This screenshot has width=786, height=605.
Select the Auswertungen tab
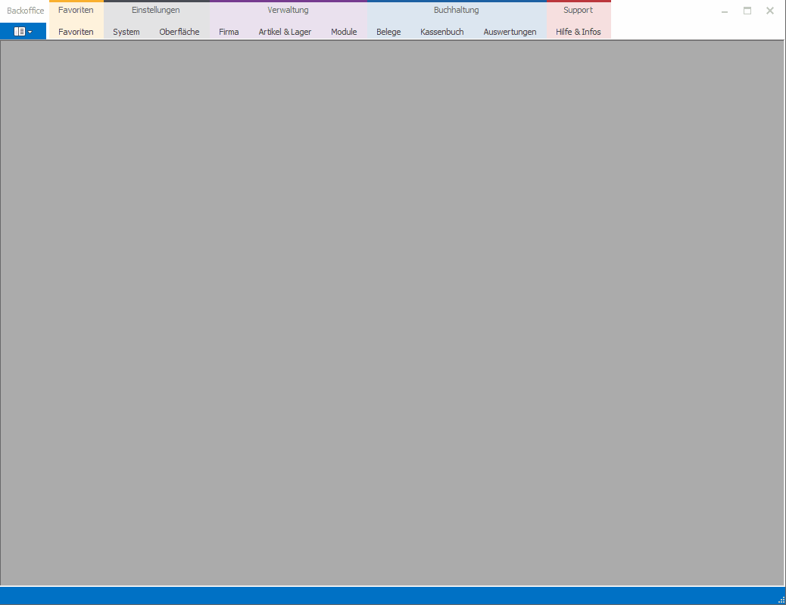tap(510, 32)
